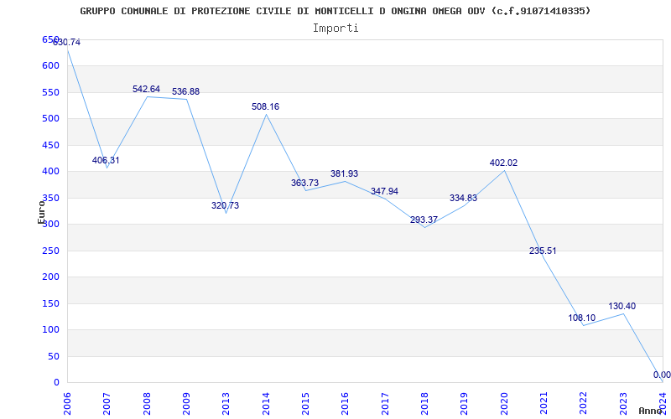Image resolution: width=671 pixels, height=419 pixels.
Task: Select the 235.51 data label
Action: [x=543, y=251]
